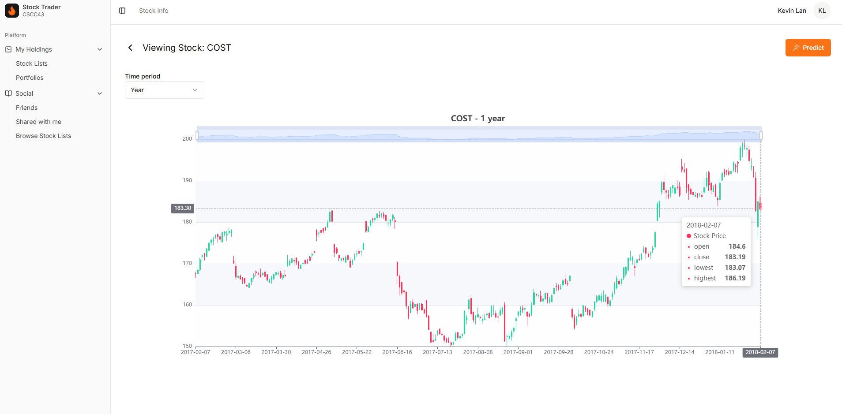Screen dimensions: 842x414
Task: Click the sparkle icon inside the Predict button
Action: coord(796,47)
